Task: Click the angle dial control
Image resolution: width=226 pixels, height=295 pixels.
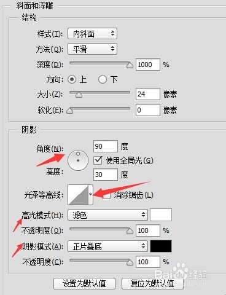Action: tap(78, 160)
